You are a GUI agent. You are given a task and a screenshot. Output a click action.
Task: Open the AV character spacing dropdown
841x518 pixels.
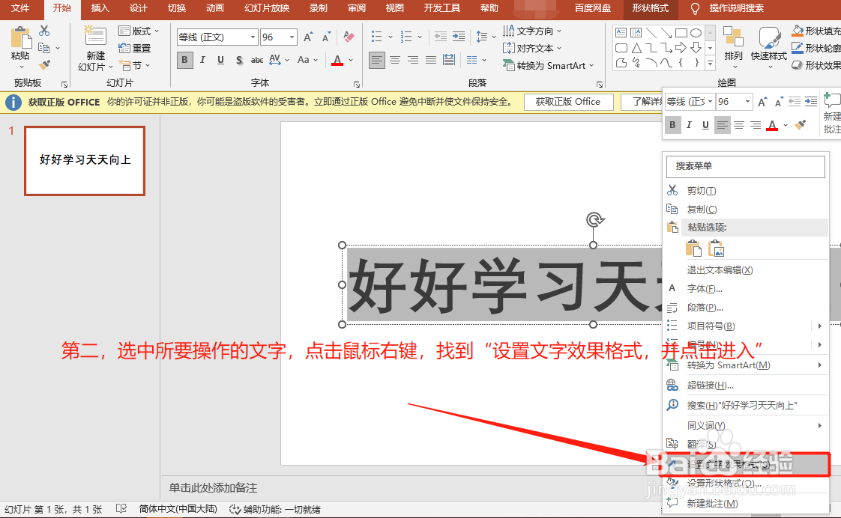point(279,60)
